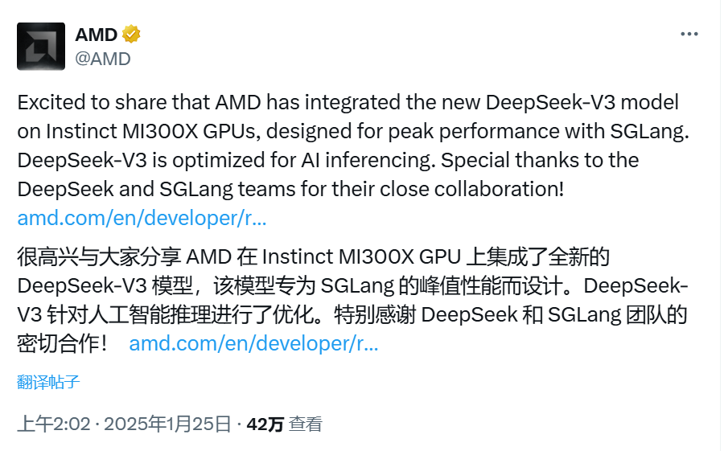Follow the amd.com link under the English text
The width and height of the screenshot is (724, 451).
pos(142,218)
